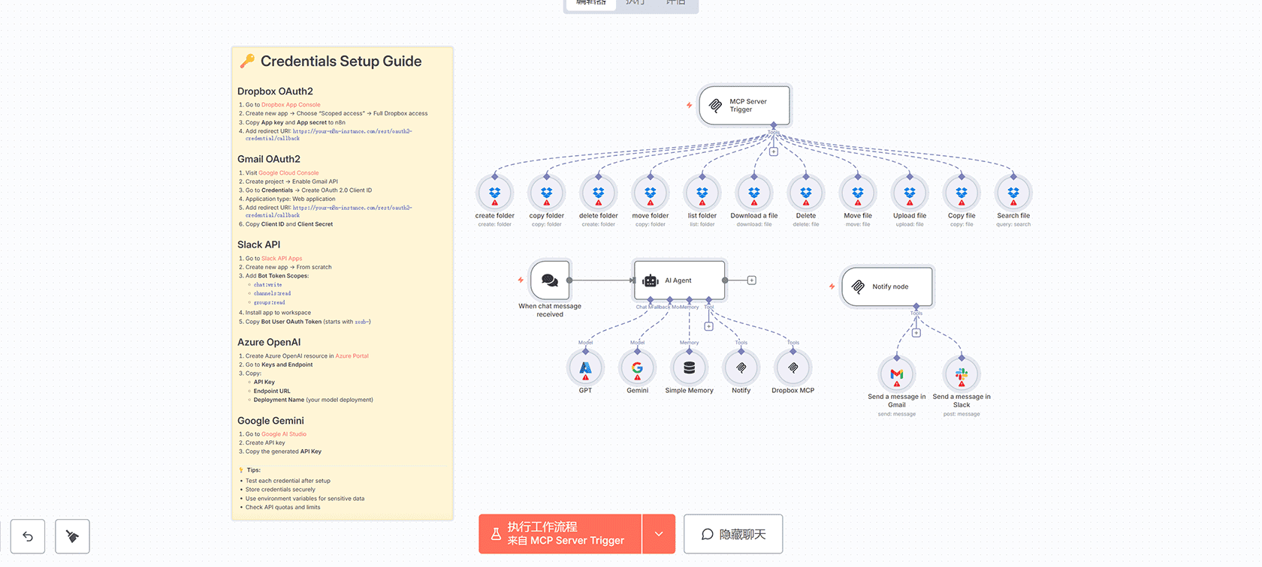The width and height of the screenshot is (1262, 567).
Task: Open 'Send a message in Slack' node
Action: tap(961, 374)
